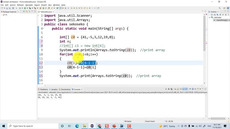Click the External Tools run icon
The height and width of the screenshot is (129, 230).
tap(35, 8)
